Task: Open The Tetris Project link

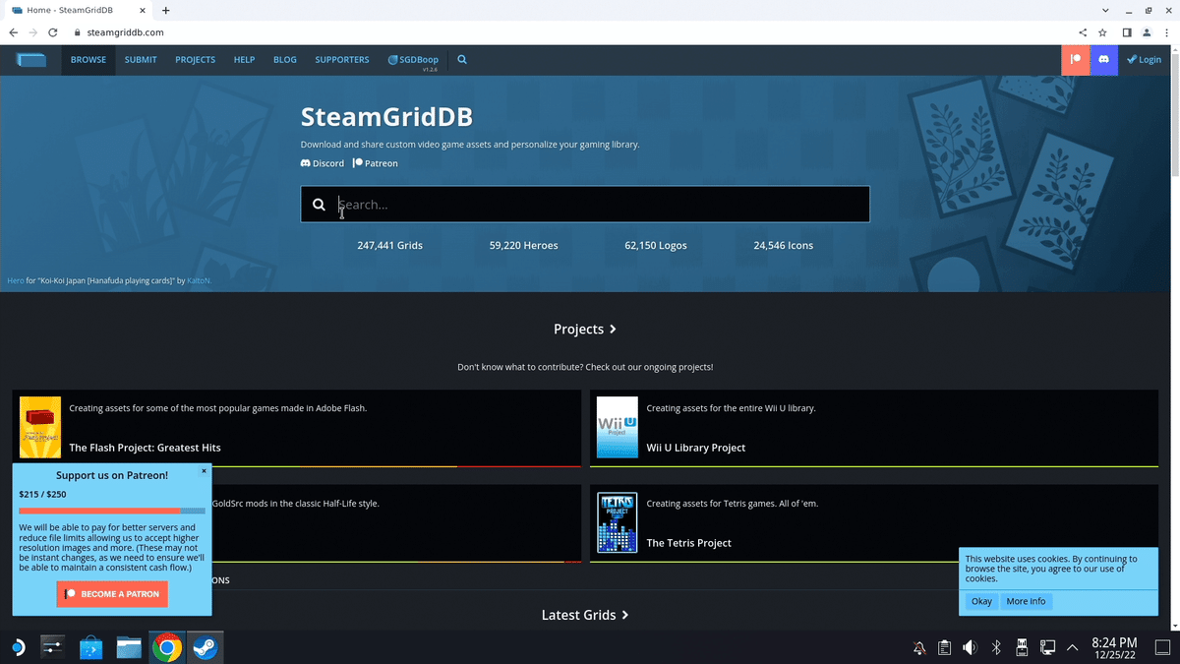Action: point(689,543)
